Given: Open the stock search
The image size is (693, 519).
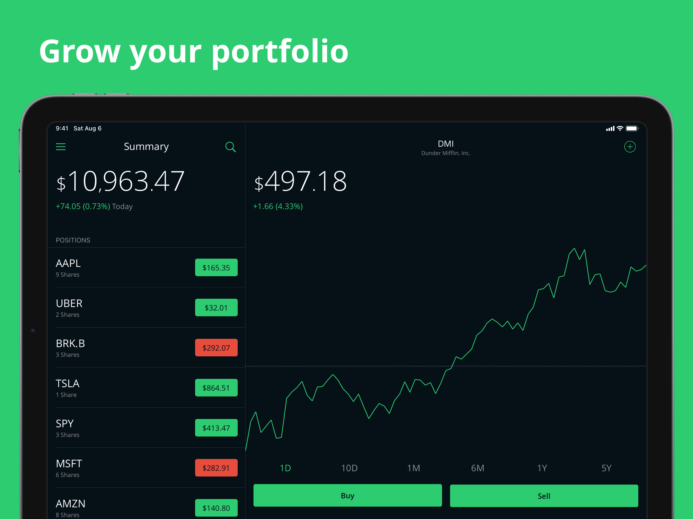Looking at the screenshot, I should tap(230, 147).
